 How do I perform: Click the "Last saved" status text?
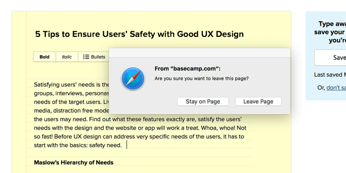click(329, 75)
